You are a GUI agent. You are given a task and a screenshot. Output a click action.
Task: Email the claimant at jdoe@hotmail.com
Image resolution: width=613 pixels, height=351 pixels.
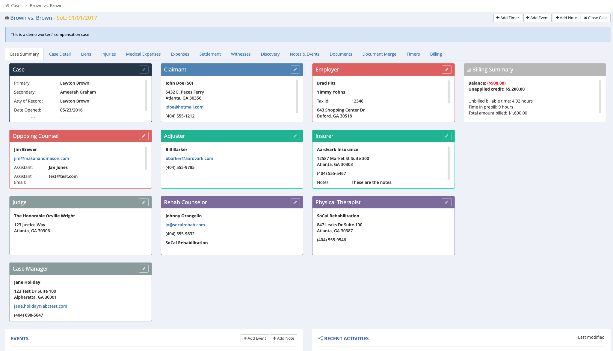[184, 107]
